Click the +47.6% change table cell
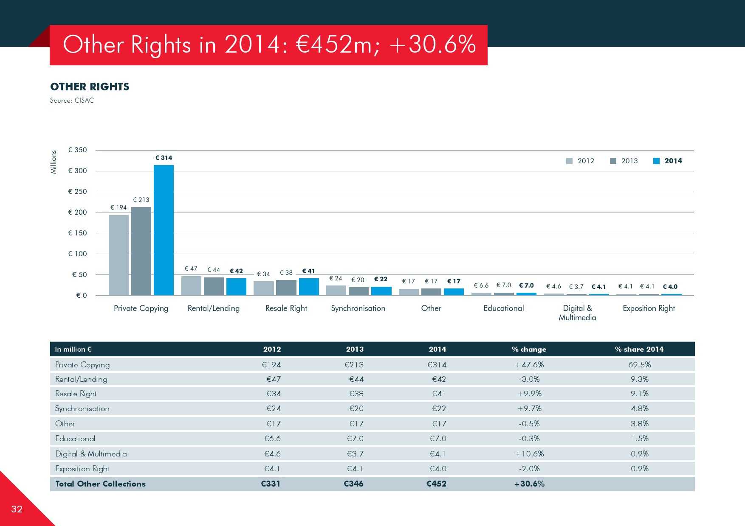 pos(529,365)
